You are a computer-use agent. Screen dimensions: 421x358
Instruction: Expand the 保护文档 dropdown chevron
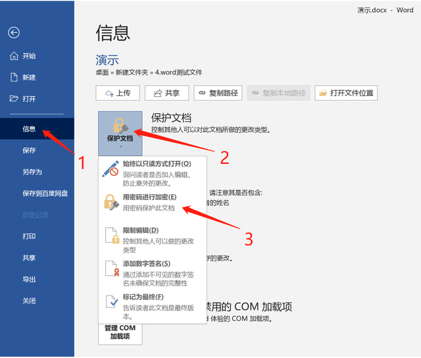tap(120, 146)
